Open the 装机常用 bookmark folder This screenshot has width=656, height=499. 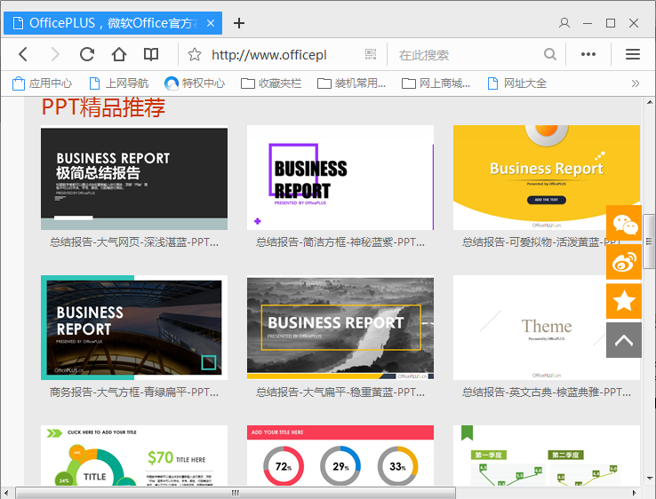[x=352, y=83]
